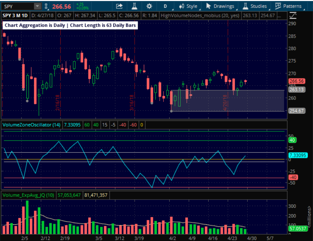
Task: Click the 263.13 price axis bubble
Action: point(297,90)
